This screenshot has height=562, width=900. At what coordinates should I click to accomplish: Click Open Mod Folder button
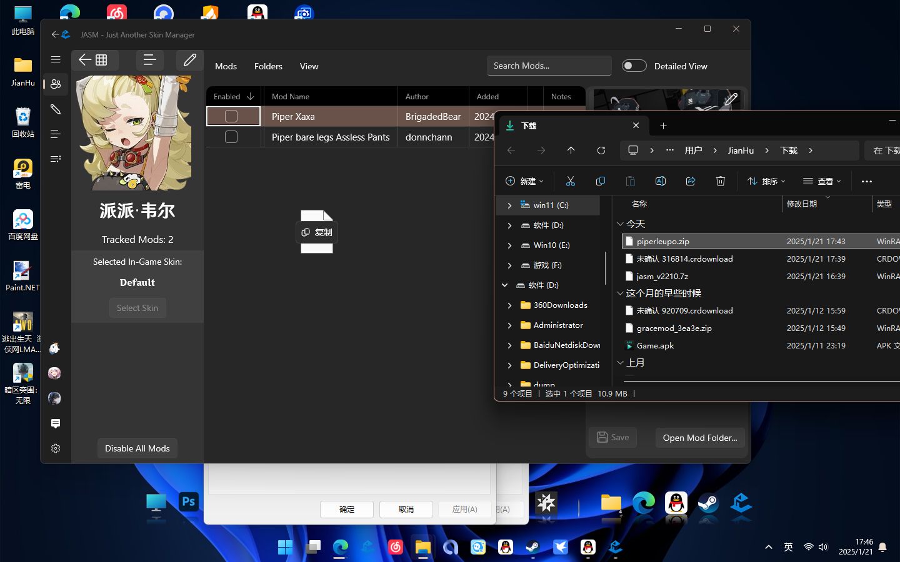[699, 438]
